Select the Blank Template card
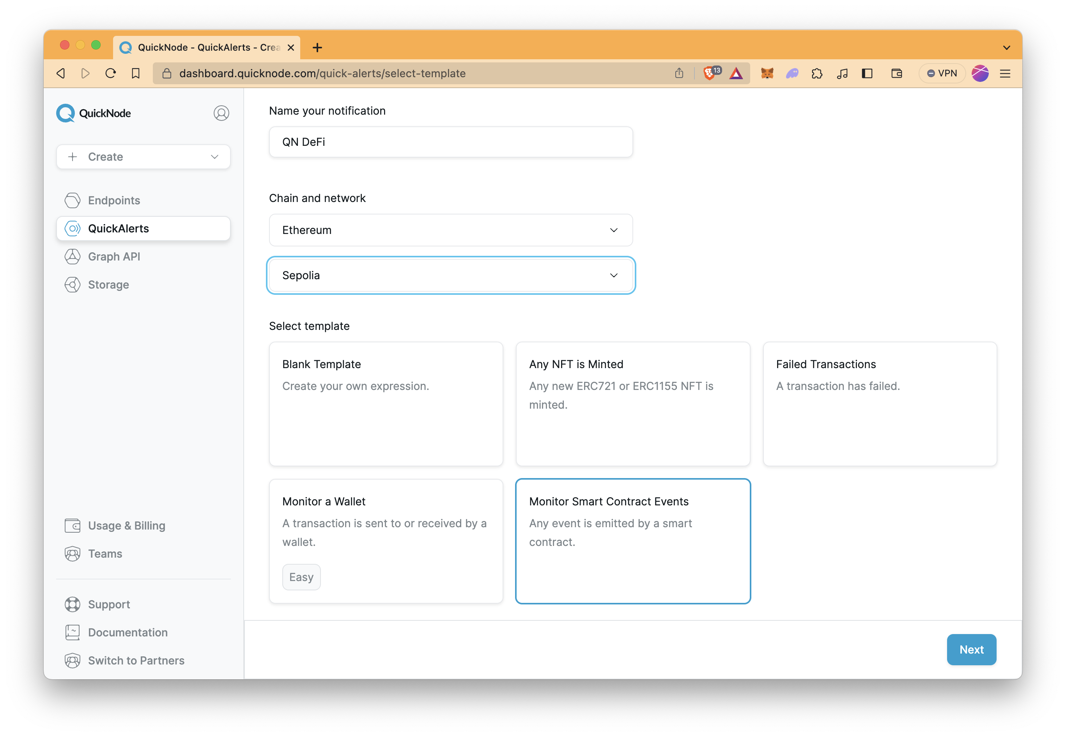 point(386,404)
